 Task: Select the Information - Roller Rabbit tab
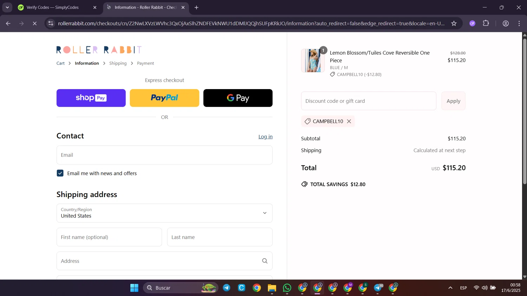point(145,7)
